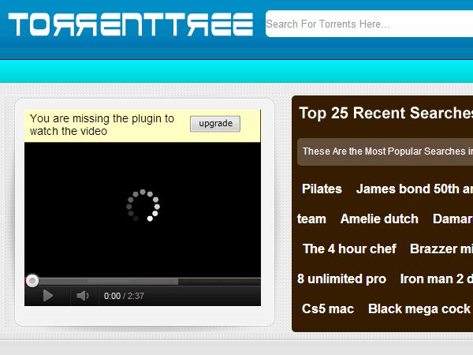The height and width of the screenshot is (355, 473).
Task: Select the Cs5 mac search link
Action: [x=328, y=308]
